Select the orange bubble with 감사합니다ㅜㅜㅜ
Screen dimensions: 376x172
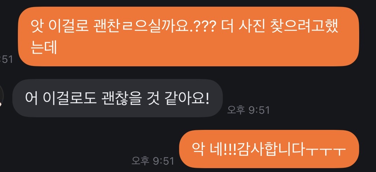[x=269, y=149]
